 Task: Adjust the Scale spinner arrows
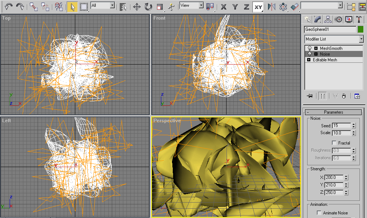coord(354,133)
